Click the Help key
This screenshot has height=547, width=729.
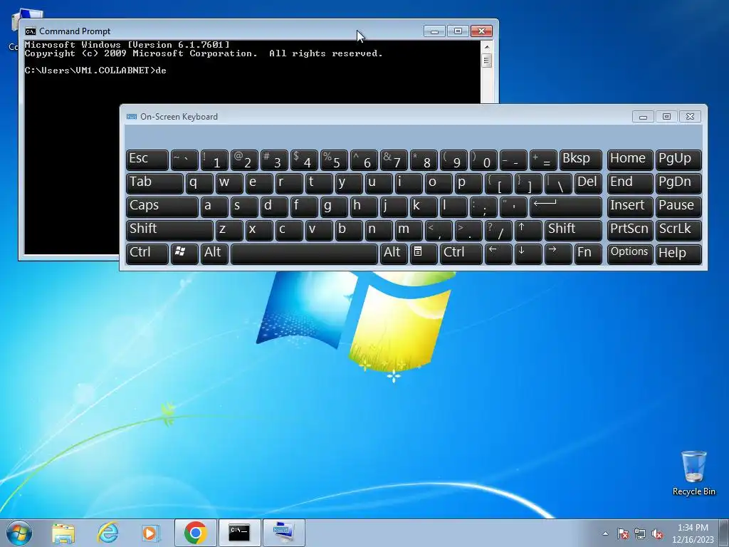[x=678, y=254]
